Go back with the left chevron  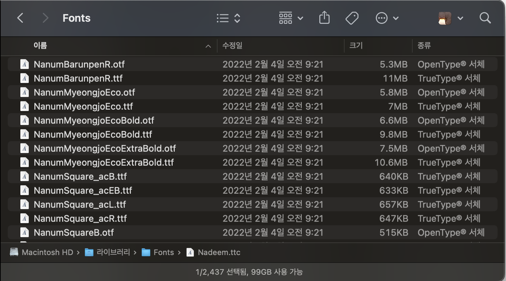[20, 18]
